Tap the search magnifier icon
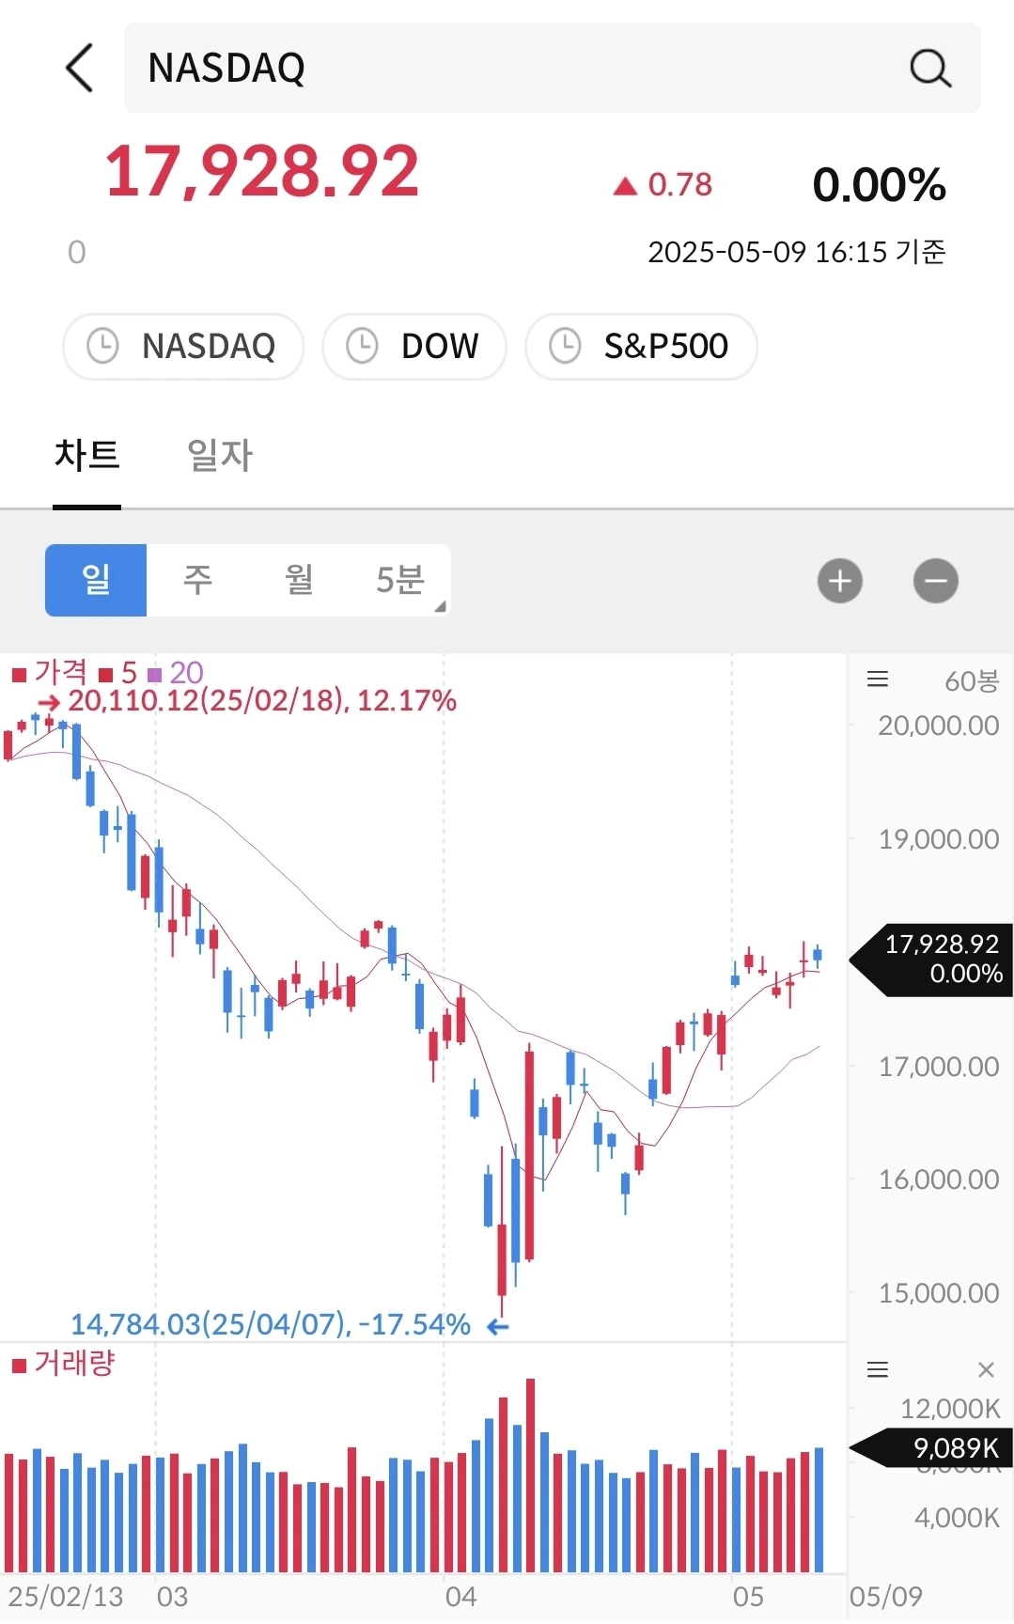1014x1624 pixels. pos(929,68)
